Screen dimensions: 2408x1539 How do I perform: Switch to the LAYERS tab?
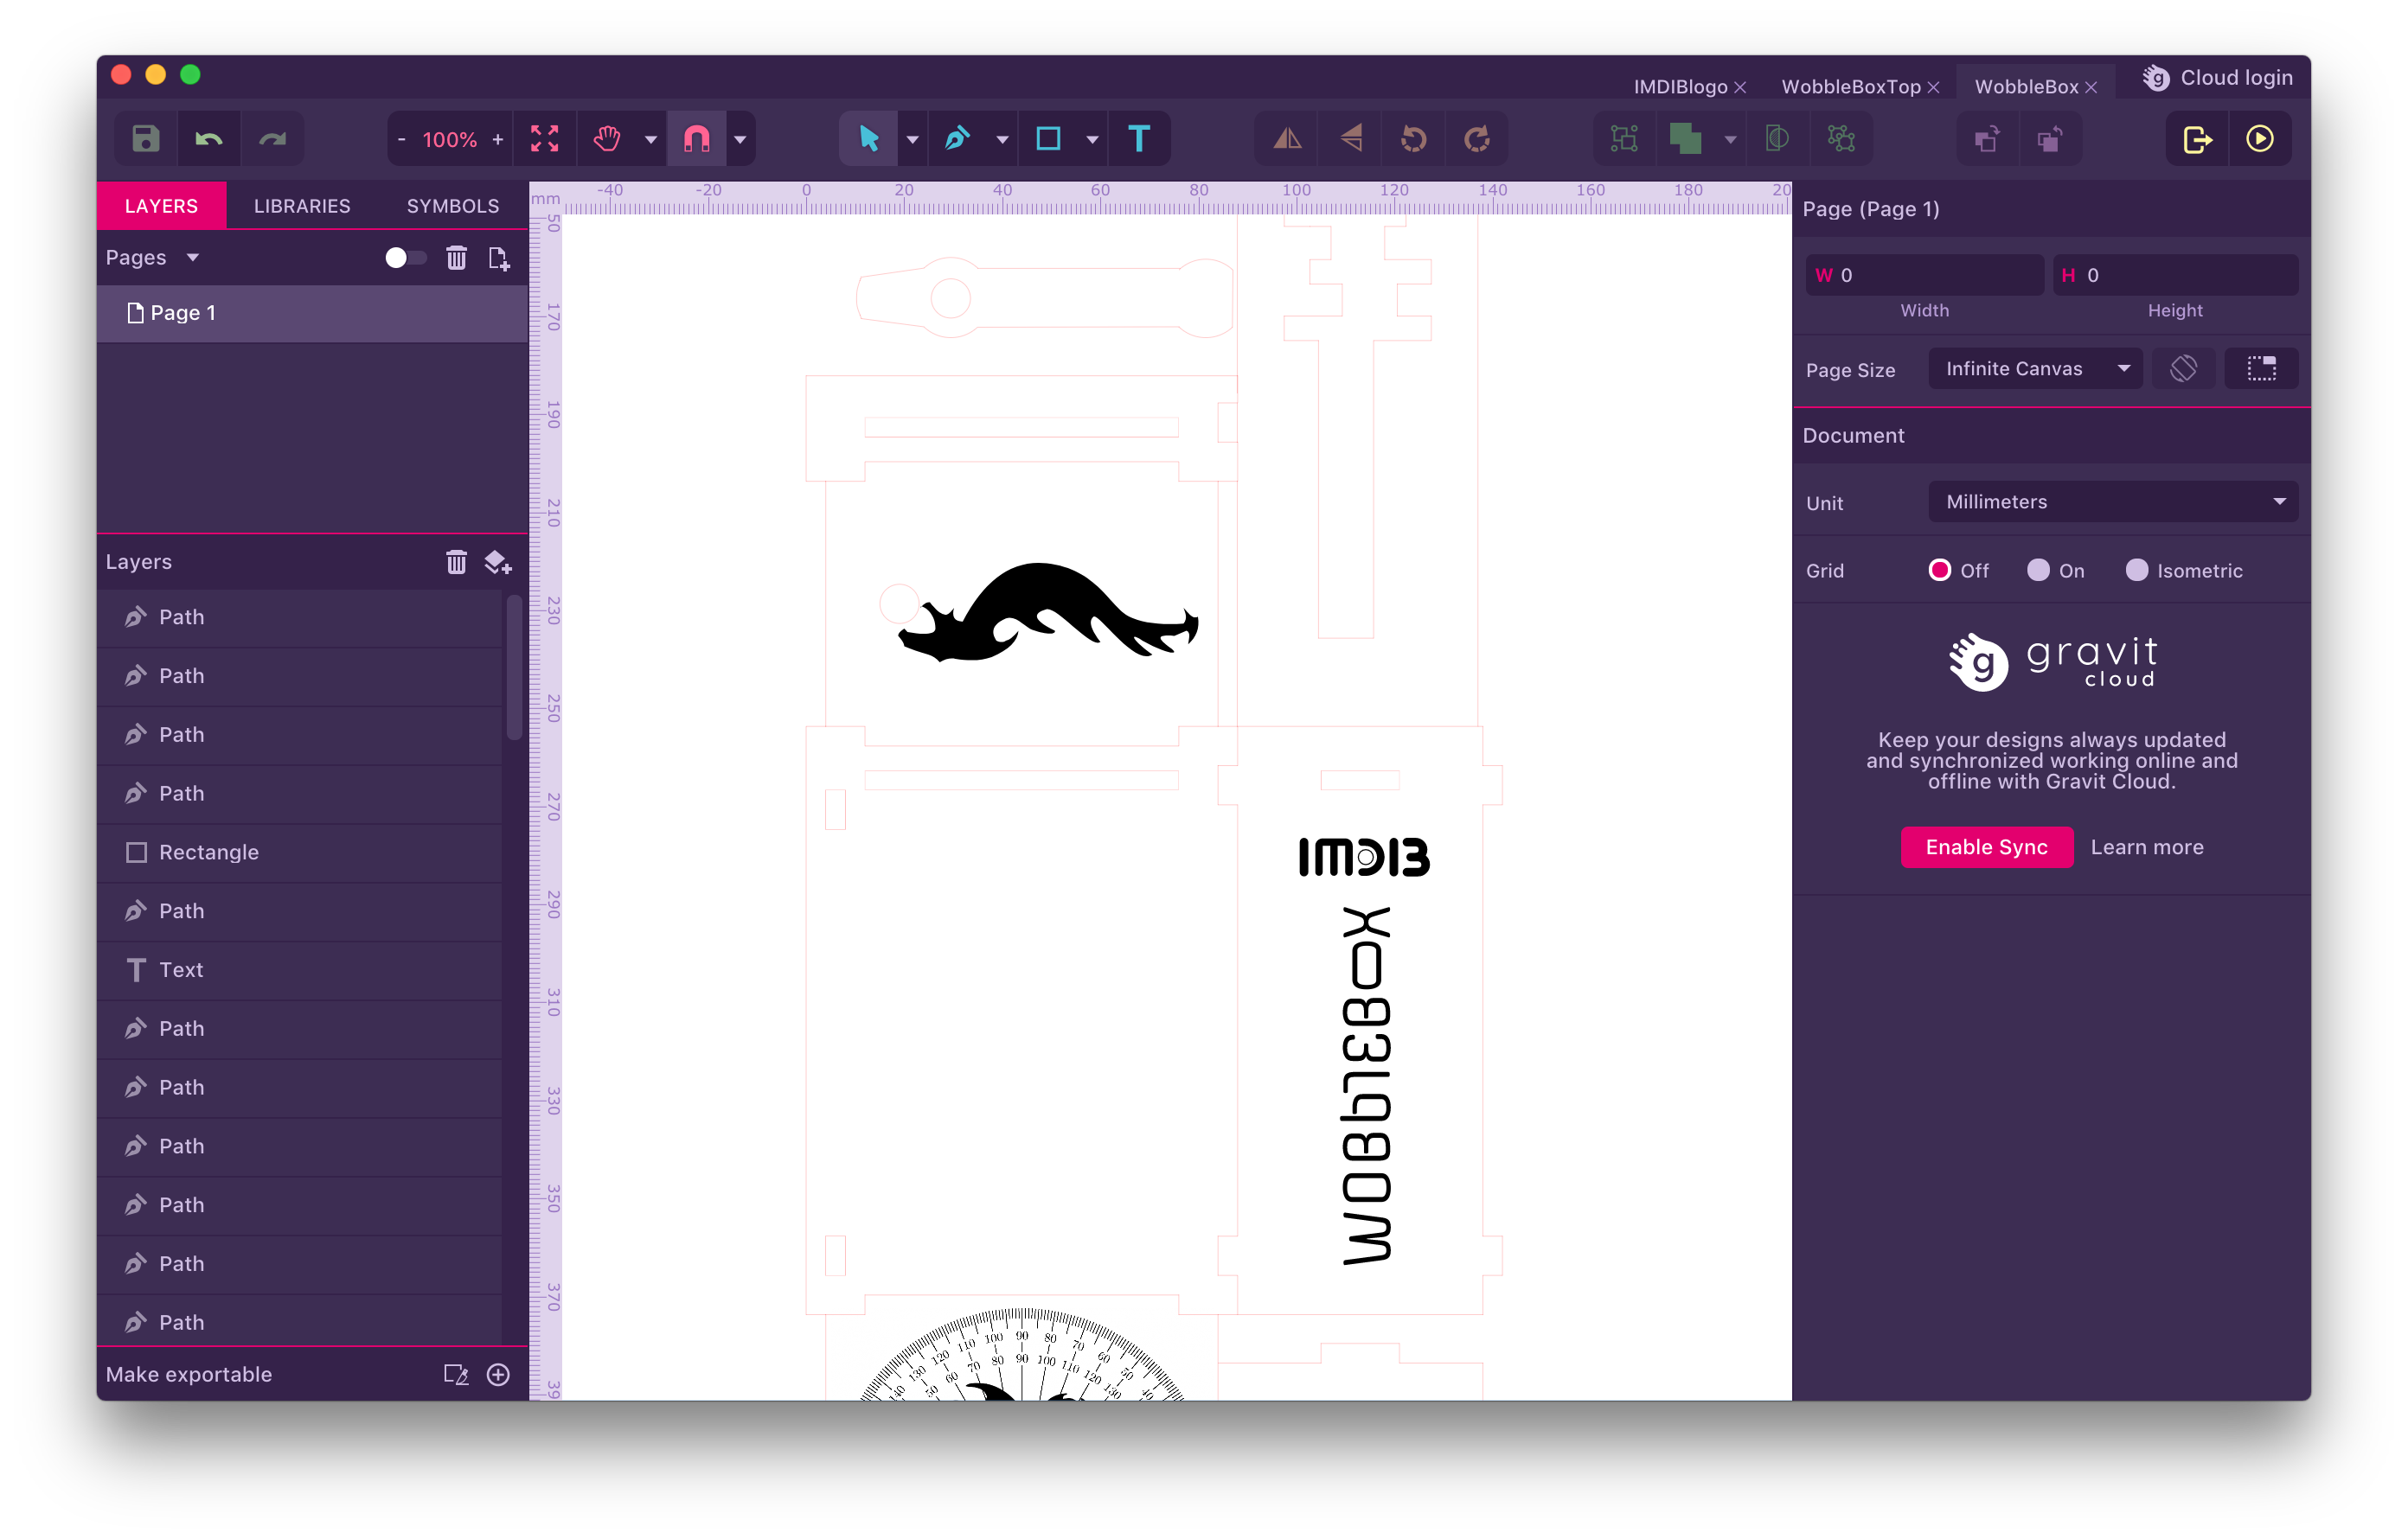click(x=161, y=206)
